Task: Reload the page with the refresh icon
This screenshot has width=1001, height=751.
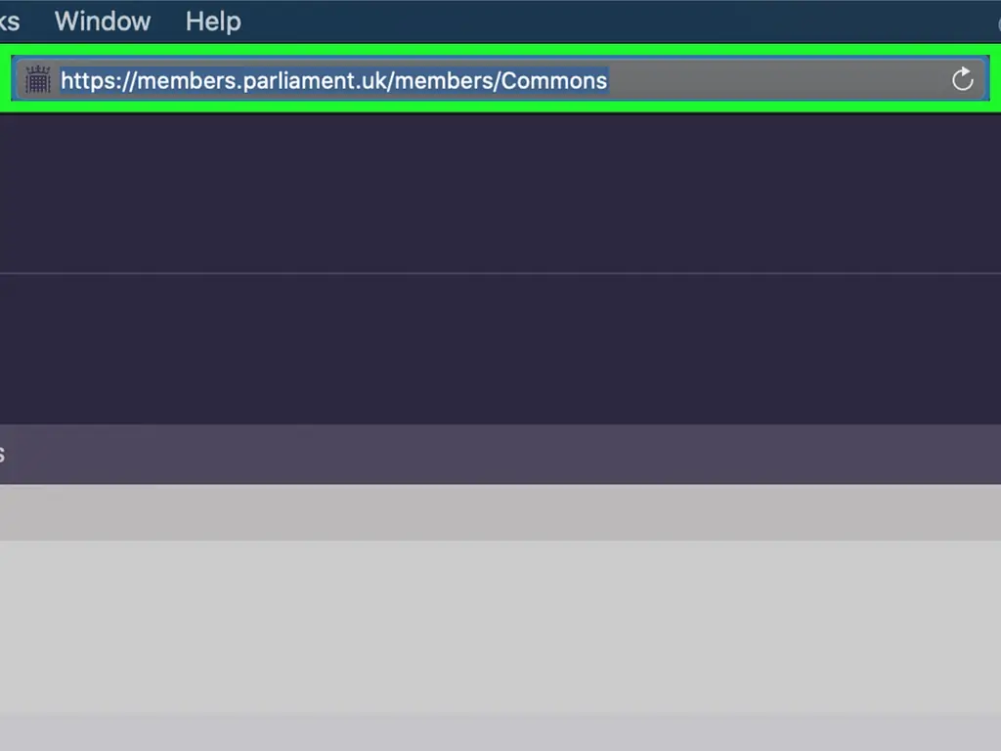Action: (x=963, y=80)
